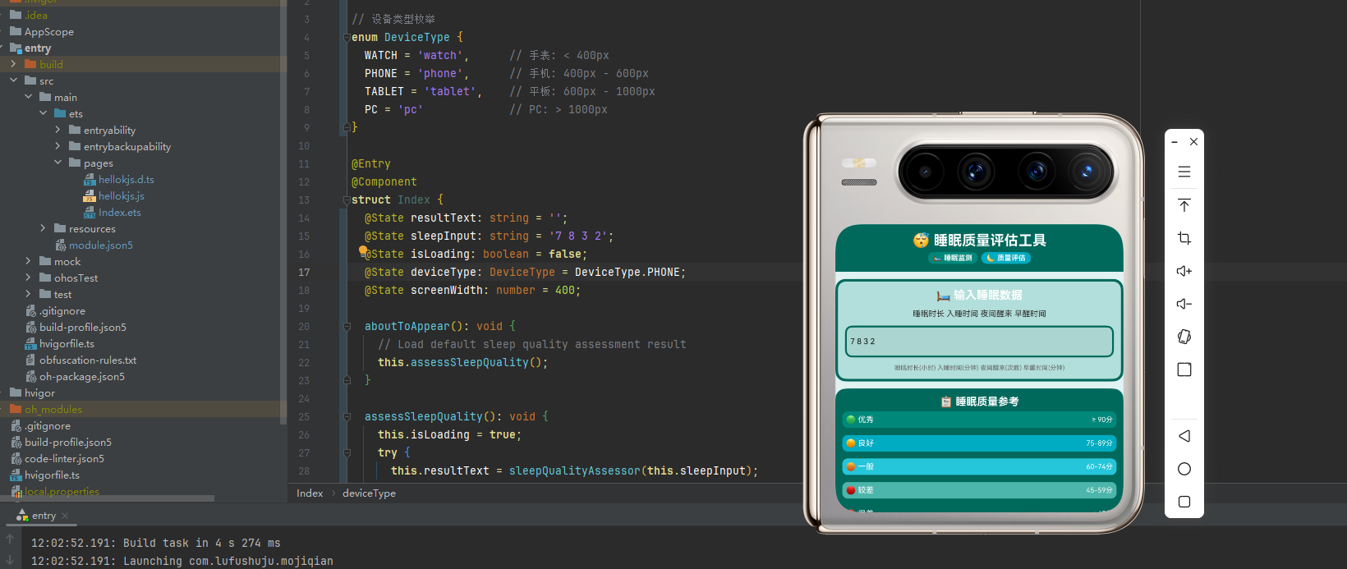Click Index in the breadcrumb bar
The width and height of the screenshot is (1347, 569).
click(x=310, y=493)
